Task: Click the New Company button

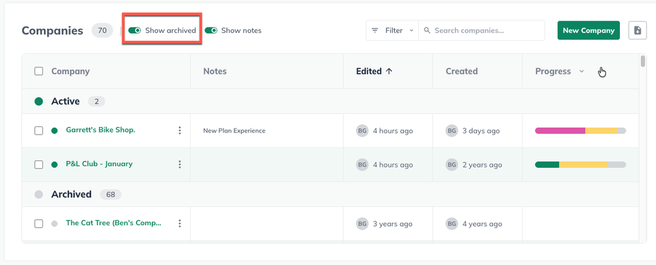Action: 588,31
